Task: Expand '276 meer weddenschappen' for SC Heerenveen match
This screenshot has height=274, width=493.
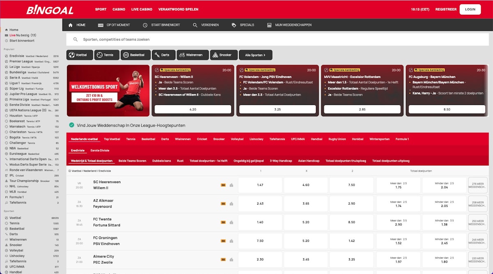Action: pyautogui.click(x=478, y=185)
